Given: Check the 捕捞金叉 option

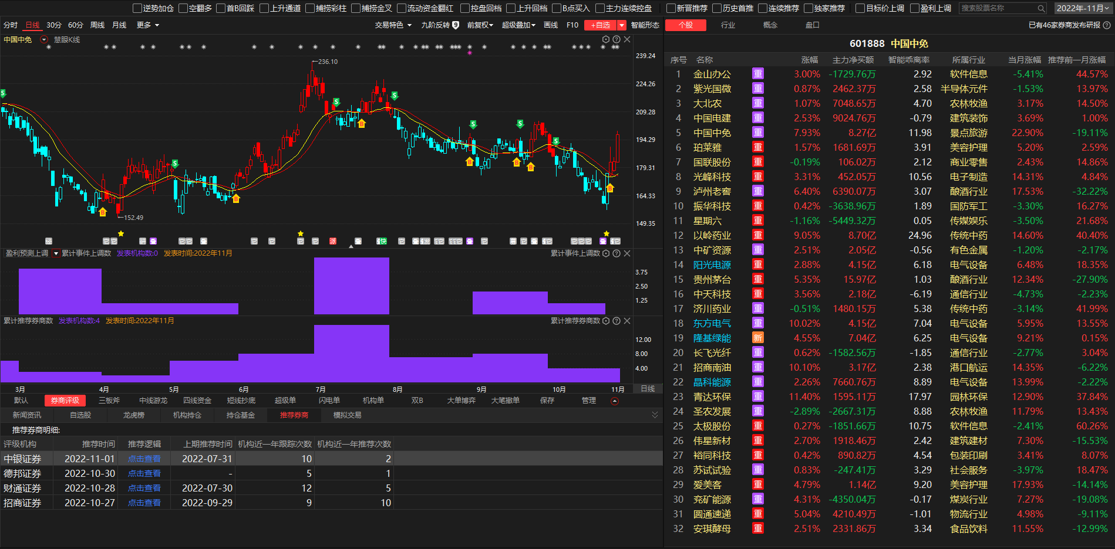Looking at the screenshot, I should coord(356,8).
